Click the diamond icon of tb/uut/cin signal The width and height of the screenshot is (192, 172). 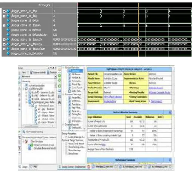[8, 54]
